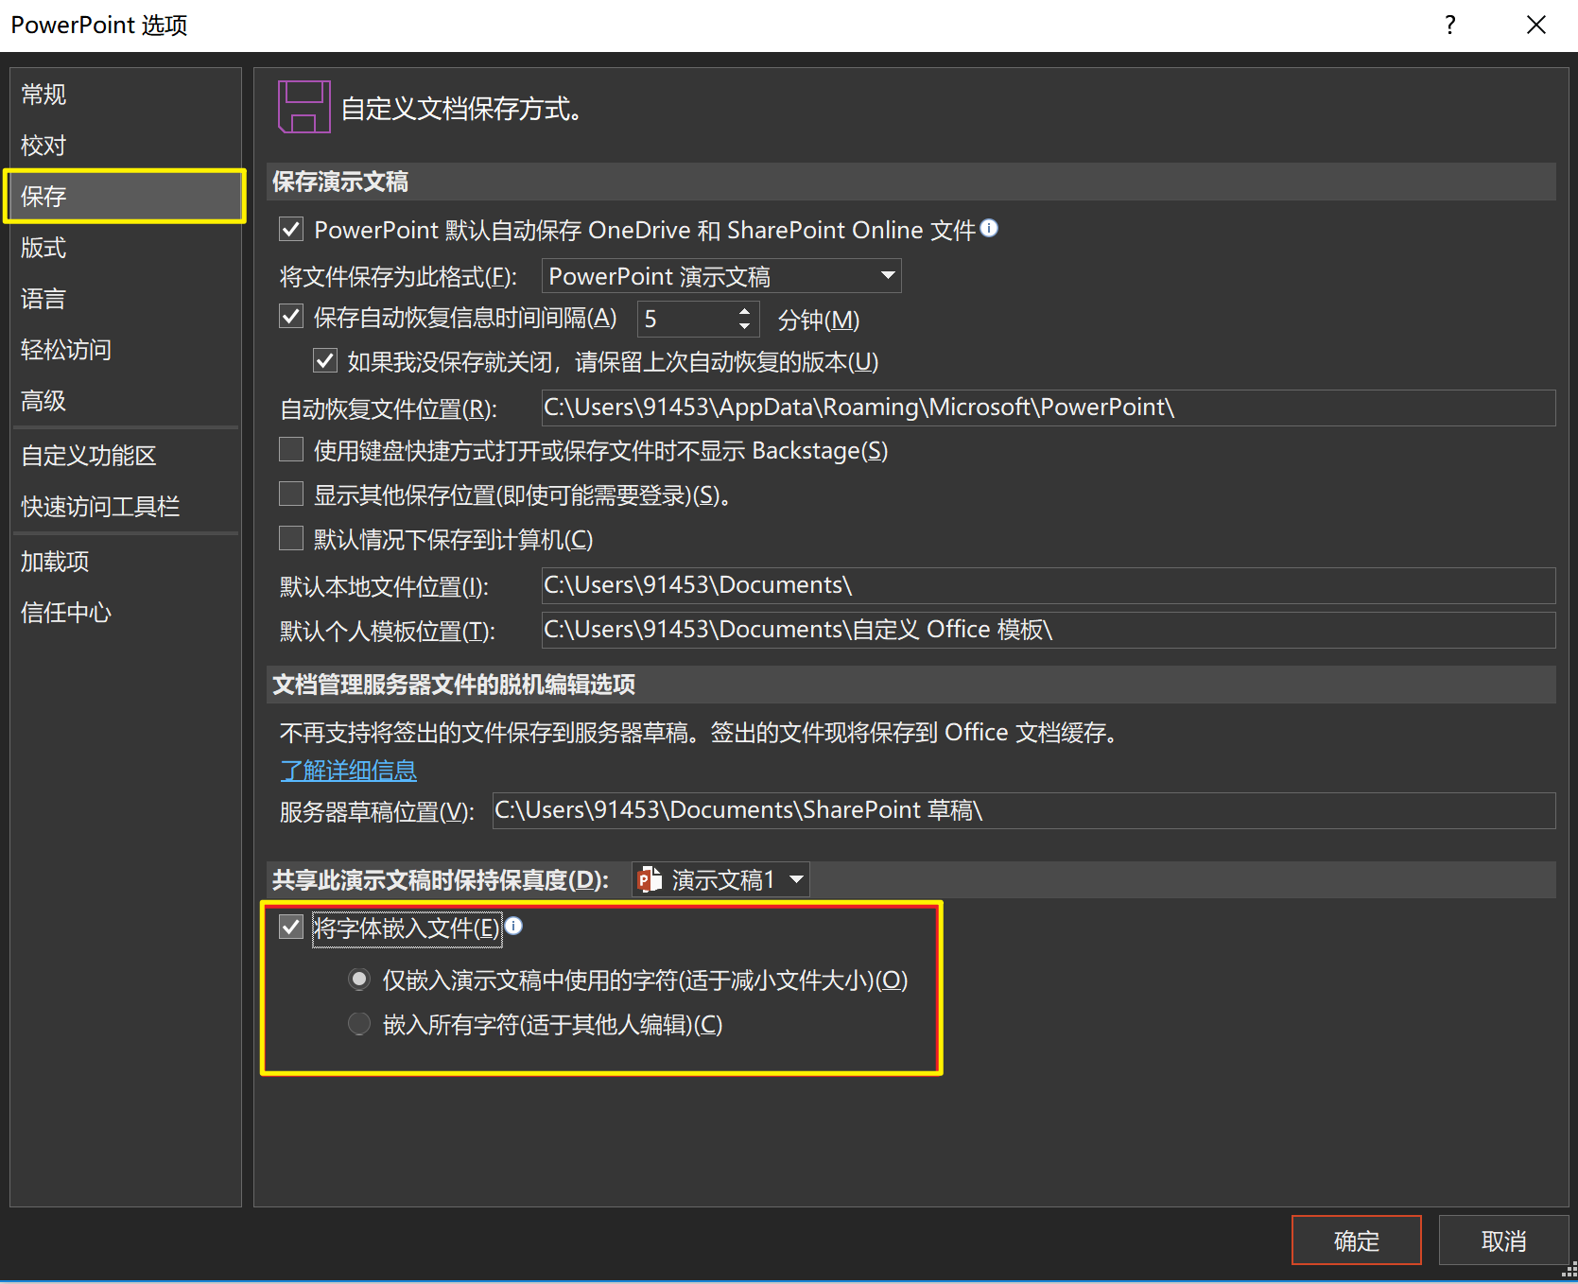Open the 常规 options category
1578x1284 pixels.
(x=125, y=95)
